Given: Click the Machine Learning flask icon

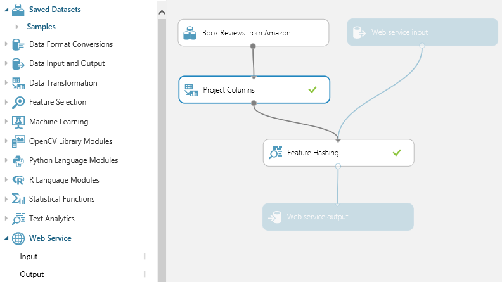Looking at the screenshot, I should coord(18,122).
